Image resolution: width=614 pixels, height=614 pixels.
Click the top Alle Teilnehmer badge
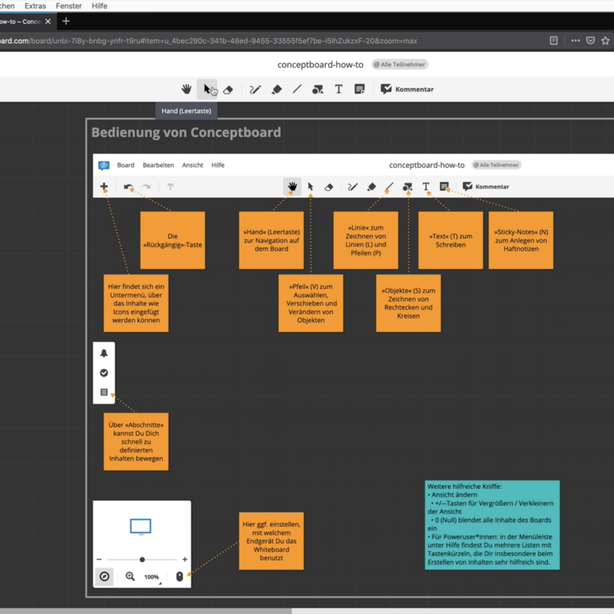[400, 64]
